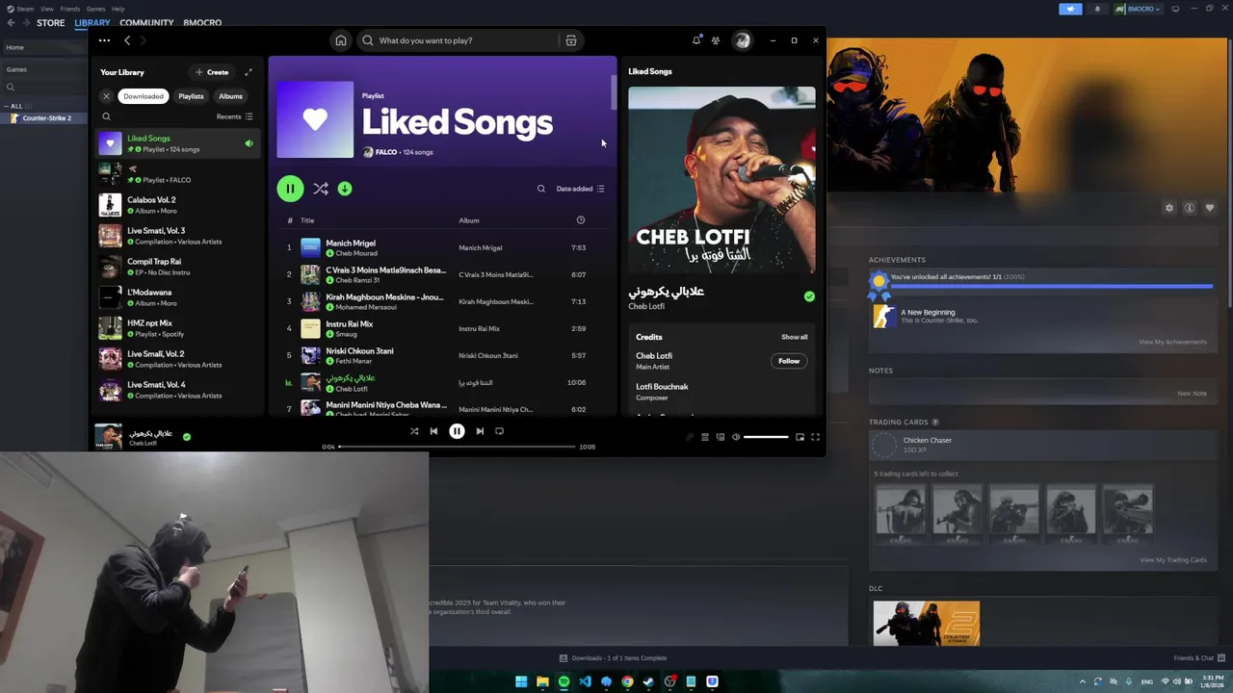The height and width of the screenshot is (693, 1233).
Task: Open HMZ npt Mix playlist
Action: click(x=178, y=328)
